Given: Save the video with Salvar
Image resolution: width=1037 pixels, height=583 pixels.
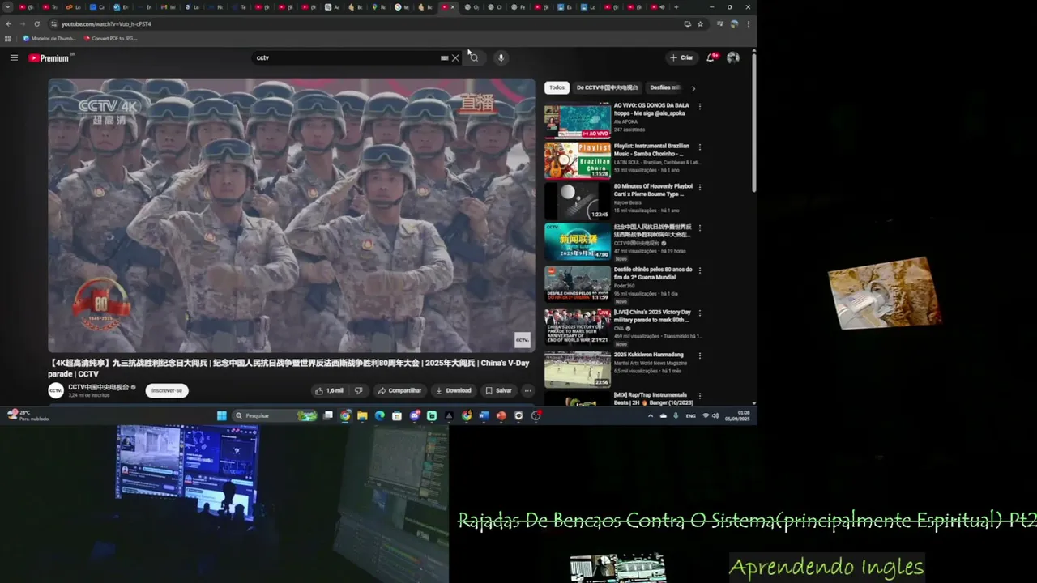Looking at the screenshot, I should [x=498, y=390].
